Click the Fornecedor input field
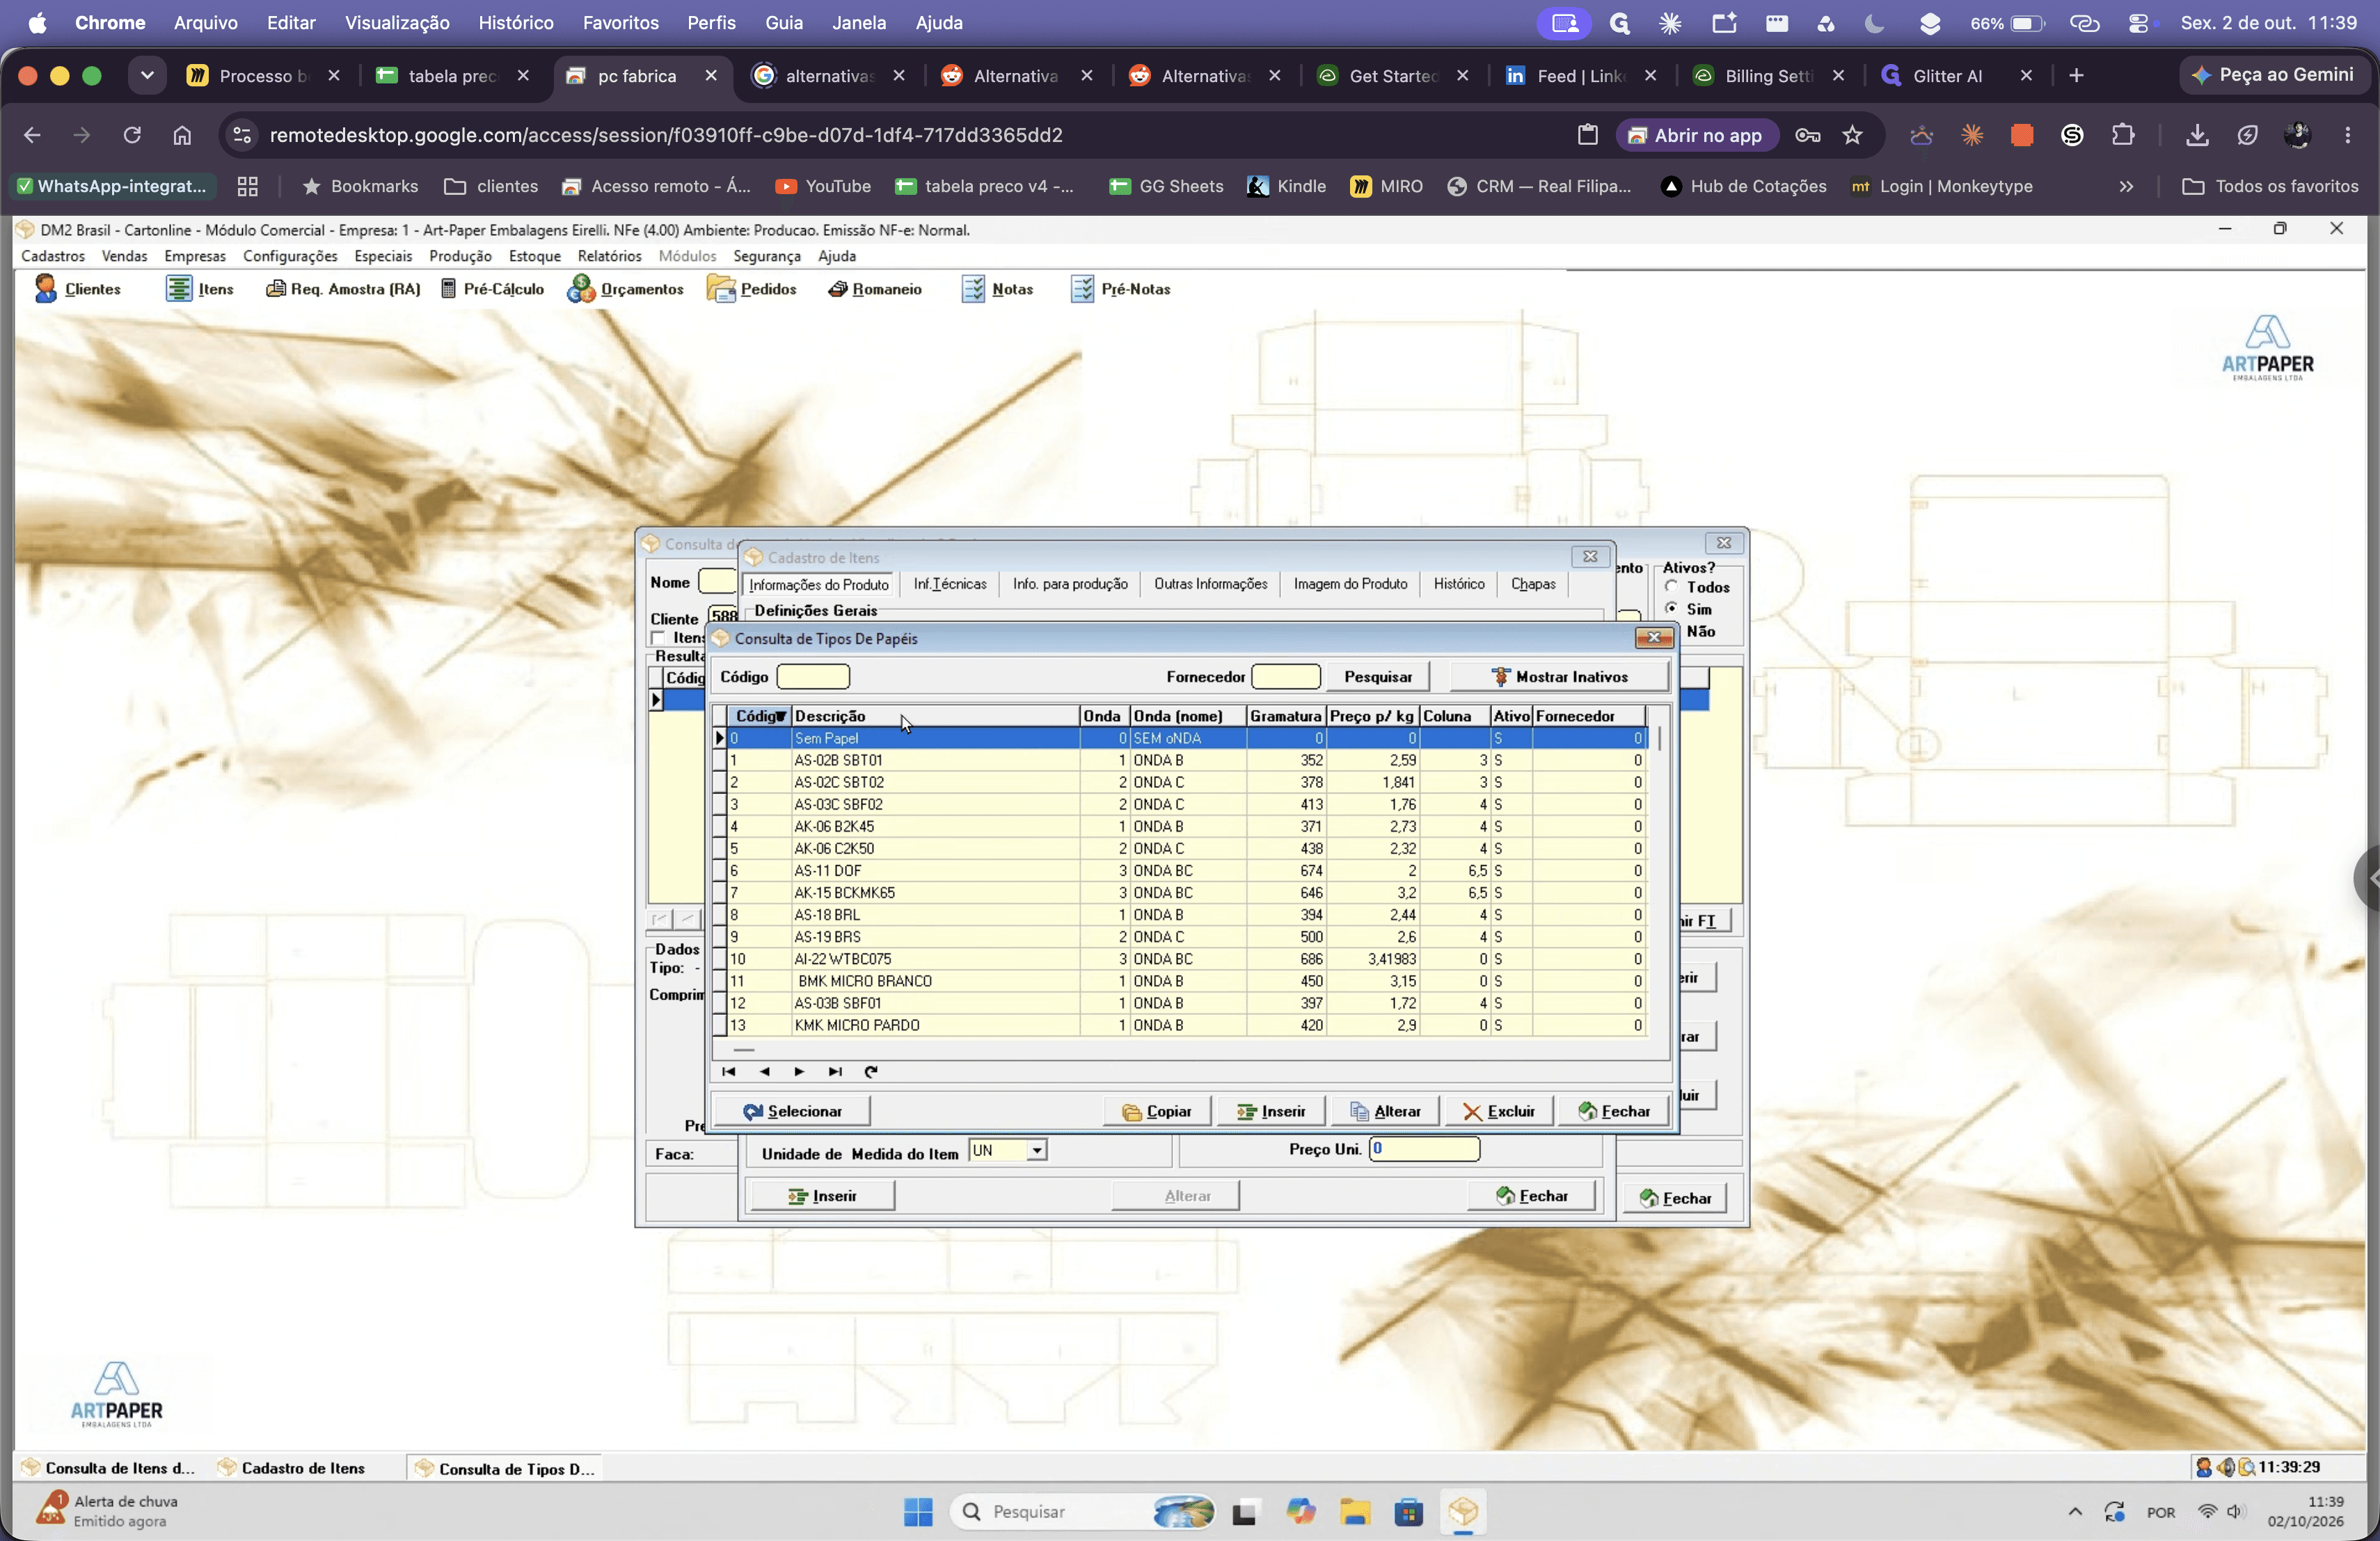This screenshot has width=2380, height=1541. pyautogui.click(x=1286, y=677)
